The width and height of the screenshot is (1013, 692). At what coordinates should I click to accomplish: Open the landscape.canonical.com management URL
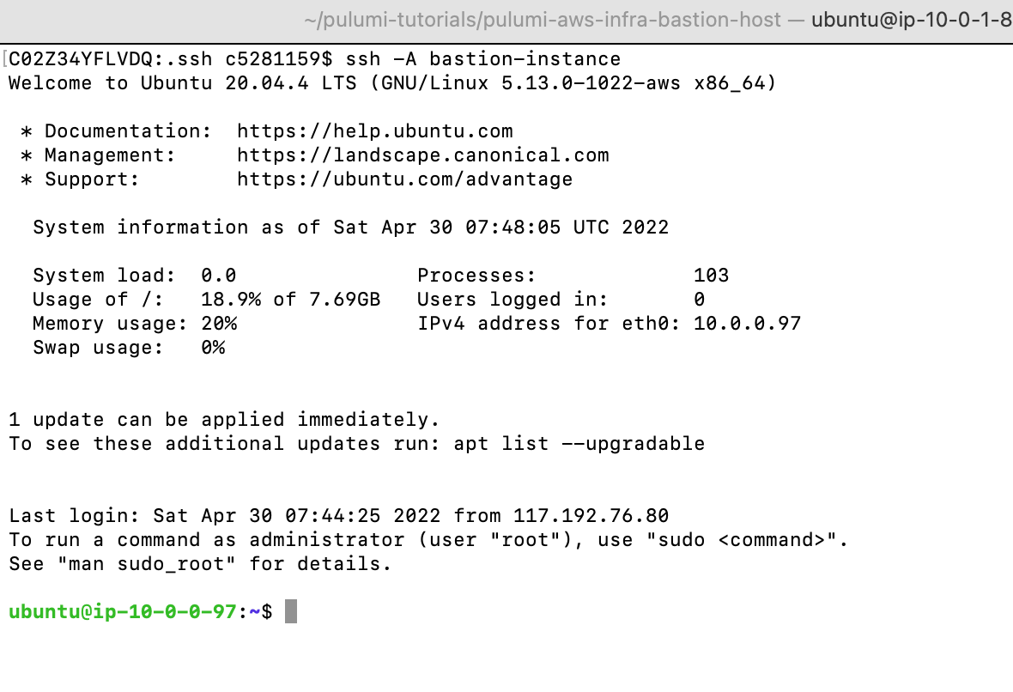(423, 155)
